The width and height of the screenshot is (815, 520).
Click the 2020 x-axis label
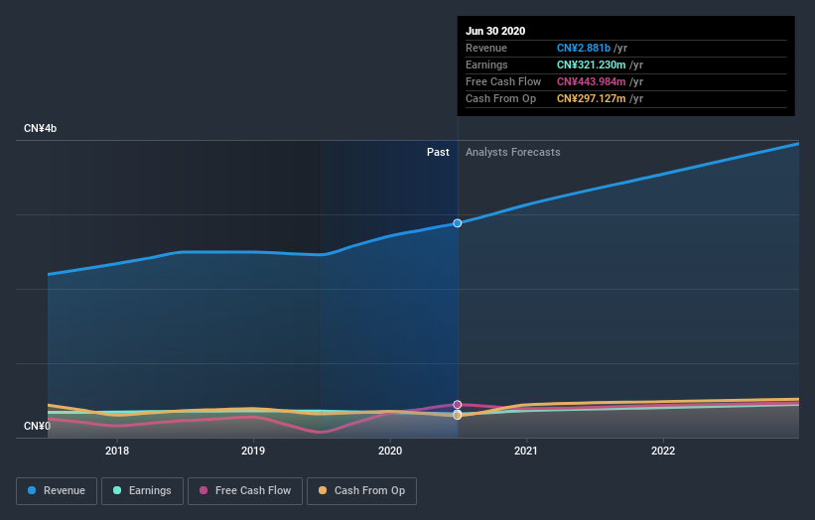(x=390, y=451)
